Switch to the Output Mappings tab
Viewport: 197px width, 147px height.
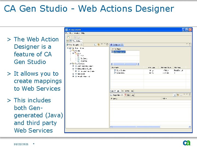tap(127, 91)
